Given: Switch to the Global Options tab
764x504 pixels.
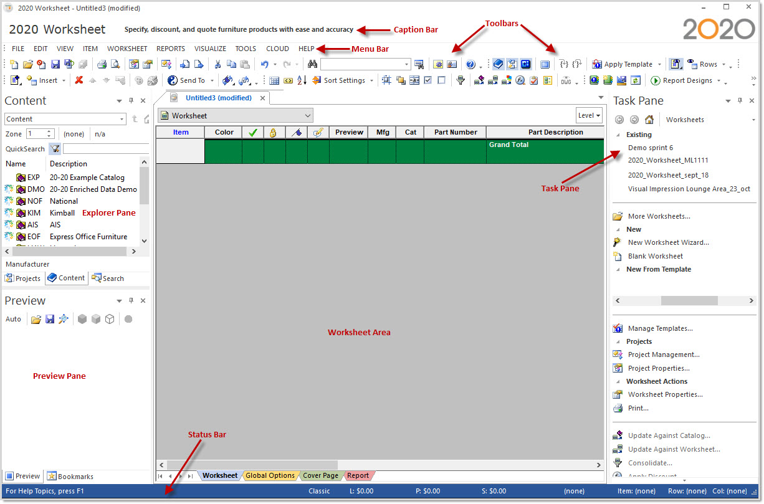Looking at the screenshot, I should 270,475.
